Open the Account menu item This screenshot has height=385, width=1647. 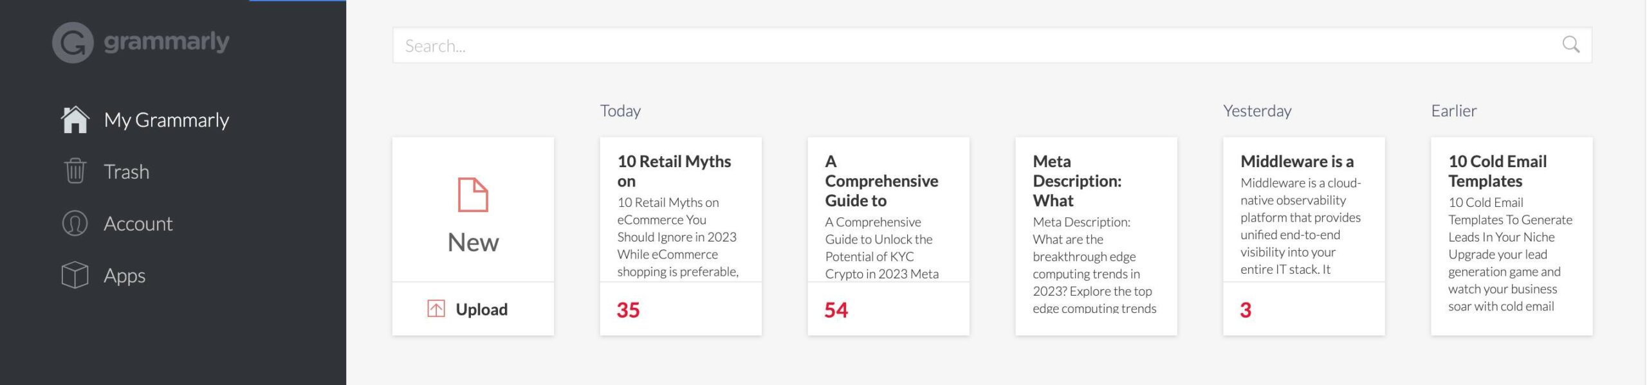click(x=138, y=224)
